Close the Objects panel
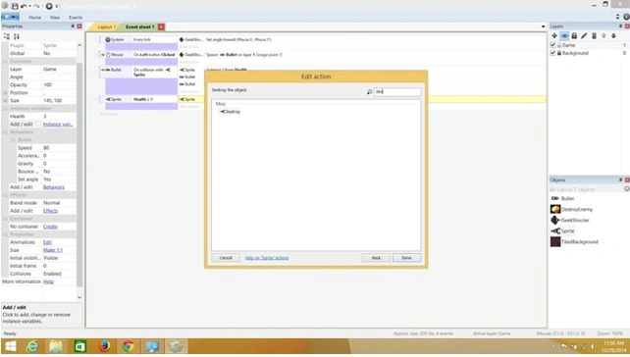630x357 pixels. click(627, 179)
